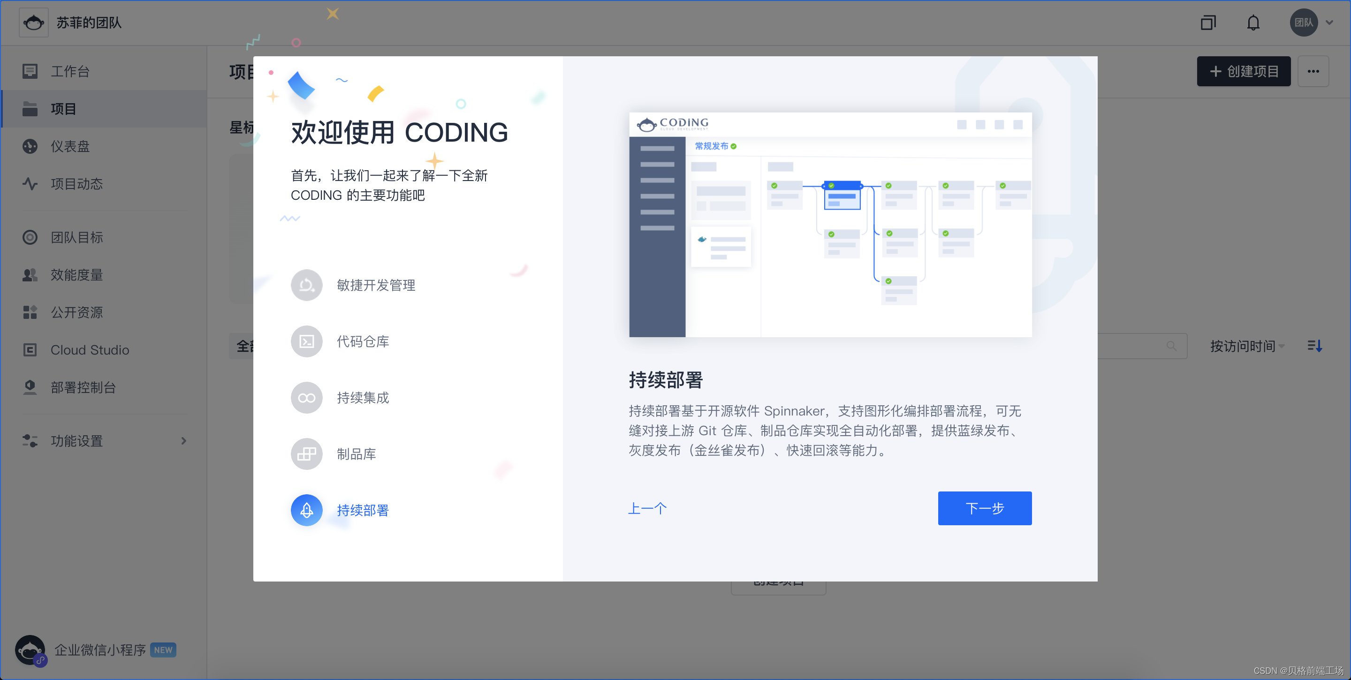Select the 制品库 blocks icon
Screen dimensions: 1351x680
point(307,454)
